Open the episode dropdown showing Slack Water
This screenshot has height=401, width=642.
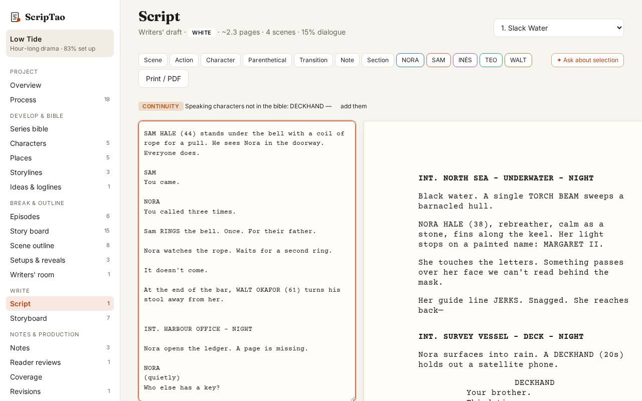coord(558,28)
